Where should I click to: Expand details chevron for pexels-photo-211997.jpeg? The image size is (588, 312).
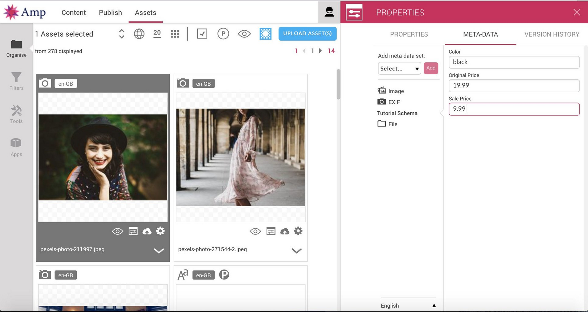coord(159,251)
